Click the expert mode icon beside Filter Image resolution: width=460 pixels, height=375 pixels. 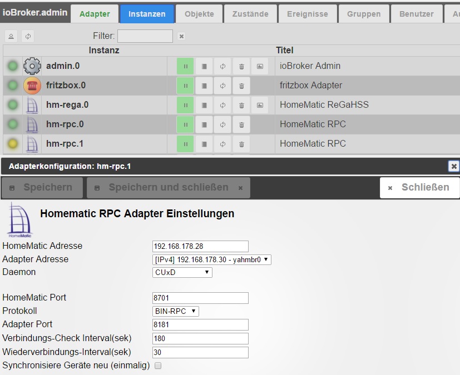(x=11, y=36)
